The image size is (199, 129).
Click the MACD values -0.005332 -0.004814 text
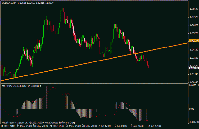click(x=30, y=86)
